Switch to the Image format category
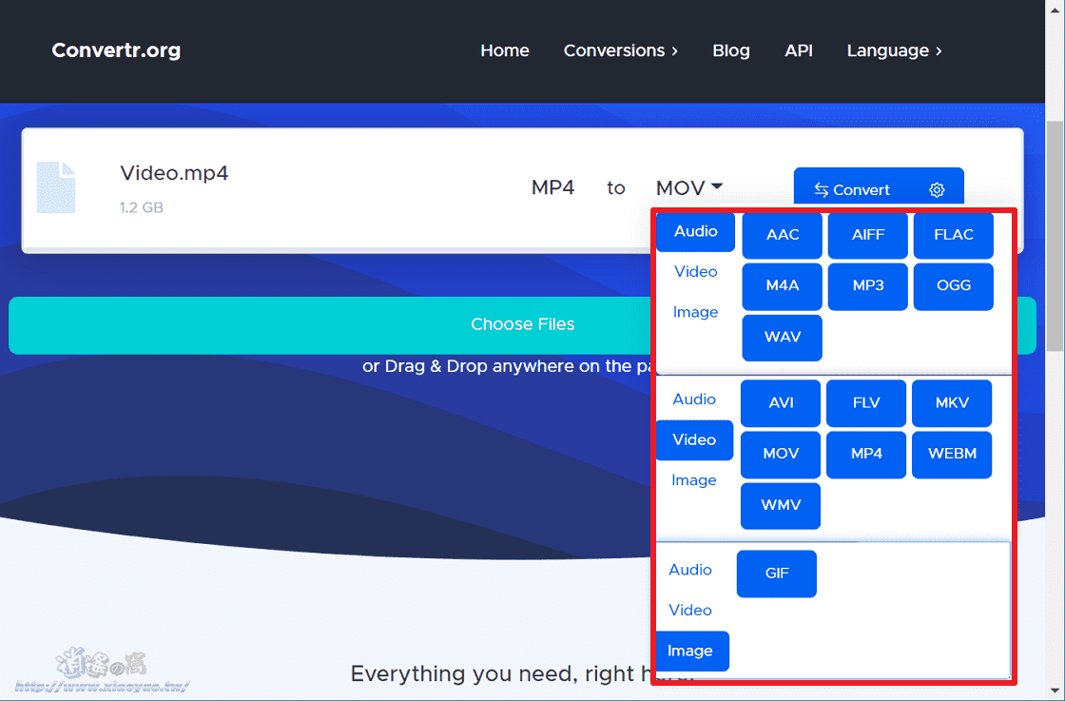1065x701 pixels. click(692, 651)
